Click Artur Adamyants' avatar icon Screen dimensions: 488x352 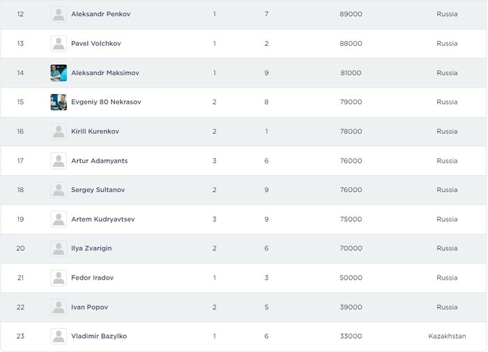click(x=59, y=161)
